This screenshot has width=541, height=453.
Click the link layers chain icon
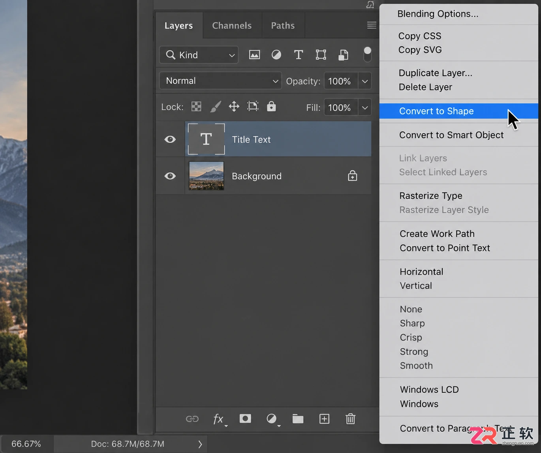pyautogui.click(x=192, y=419)
